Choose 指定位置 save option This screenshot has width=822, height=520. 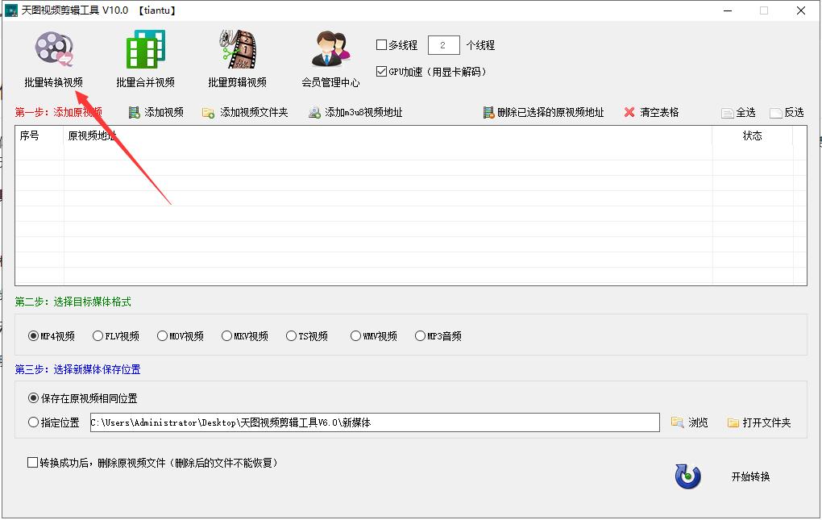click(x=34, y=422)
